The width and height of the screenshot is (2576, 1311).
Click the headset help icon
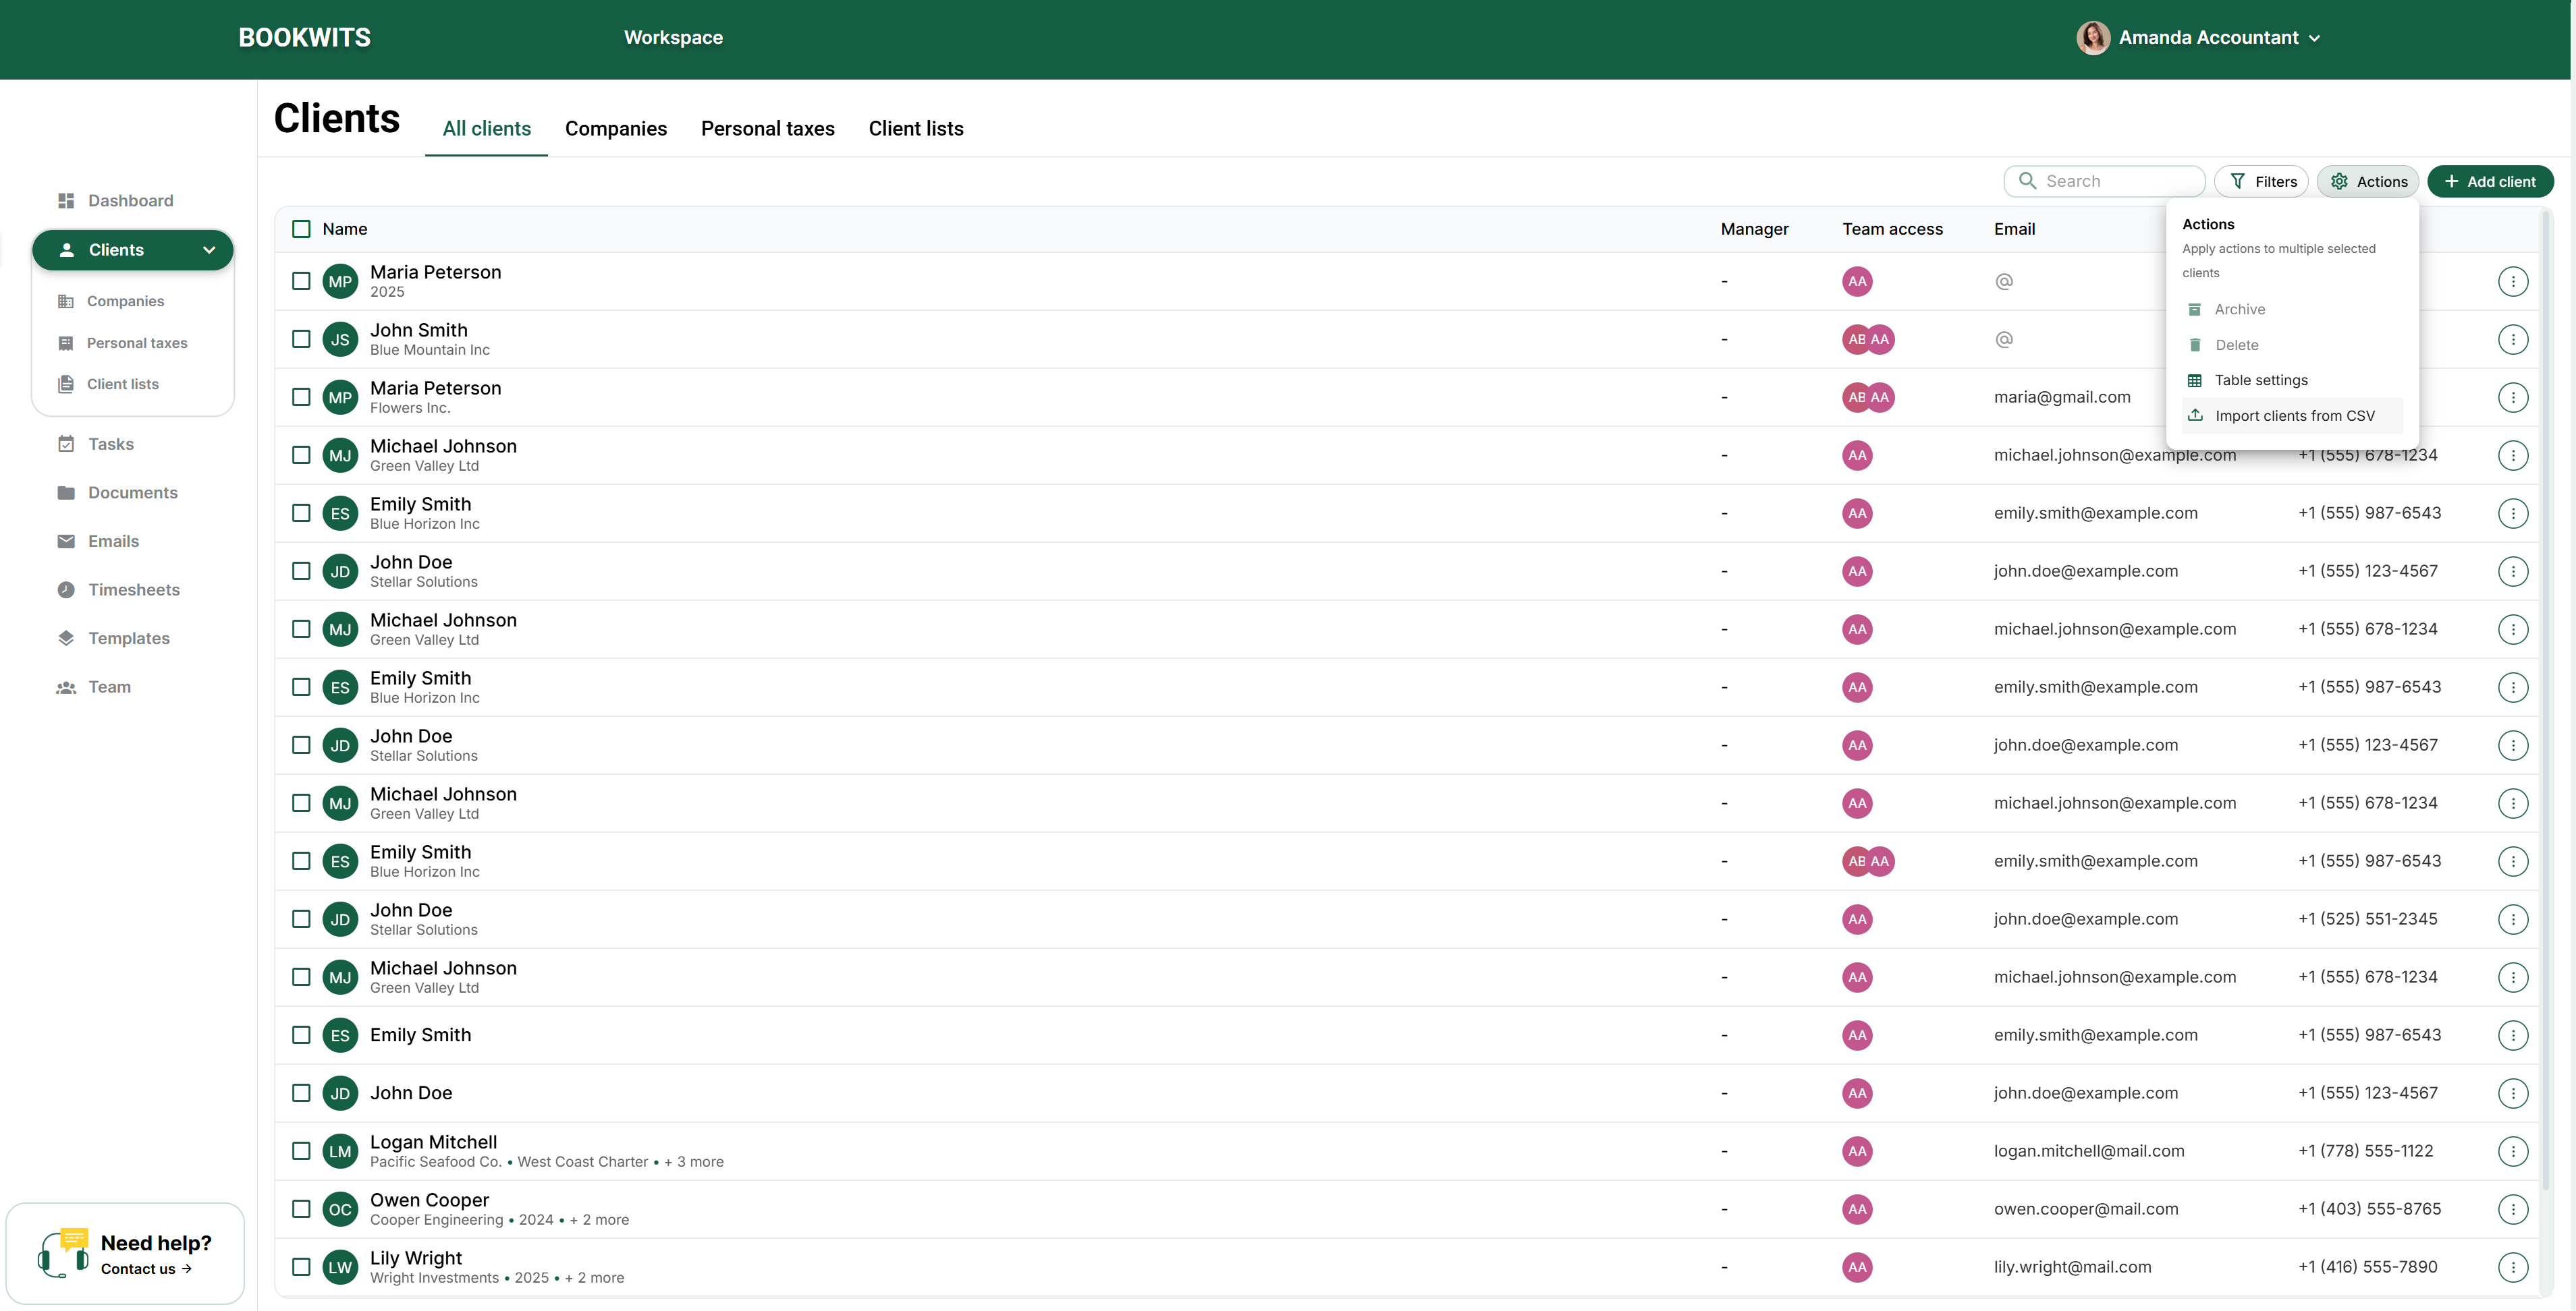[63, 1252]
